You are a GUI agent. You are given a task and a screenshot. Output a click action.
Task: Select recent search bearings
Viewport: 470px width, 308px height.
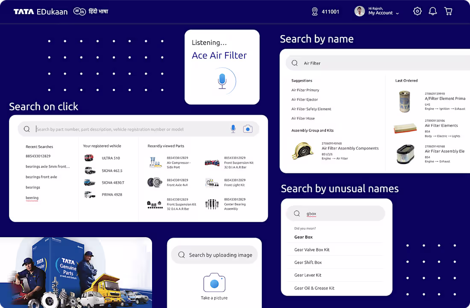(x=33, y=187)
